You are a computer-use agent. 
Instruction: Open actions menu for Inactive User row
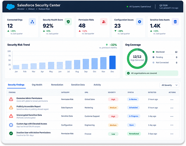coord(172,134)
